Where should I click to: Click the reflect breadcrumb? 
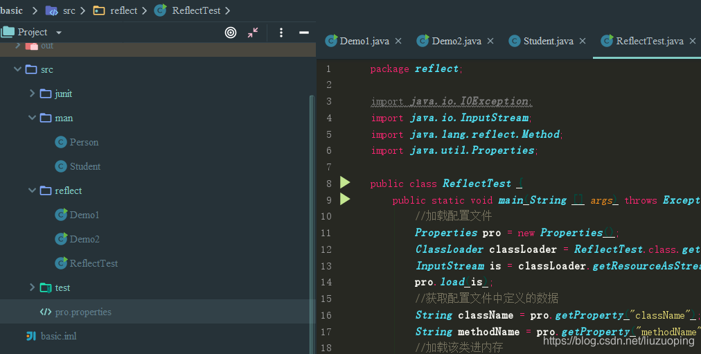124,10
